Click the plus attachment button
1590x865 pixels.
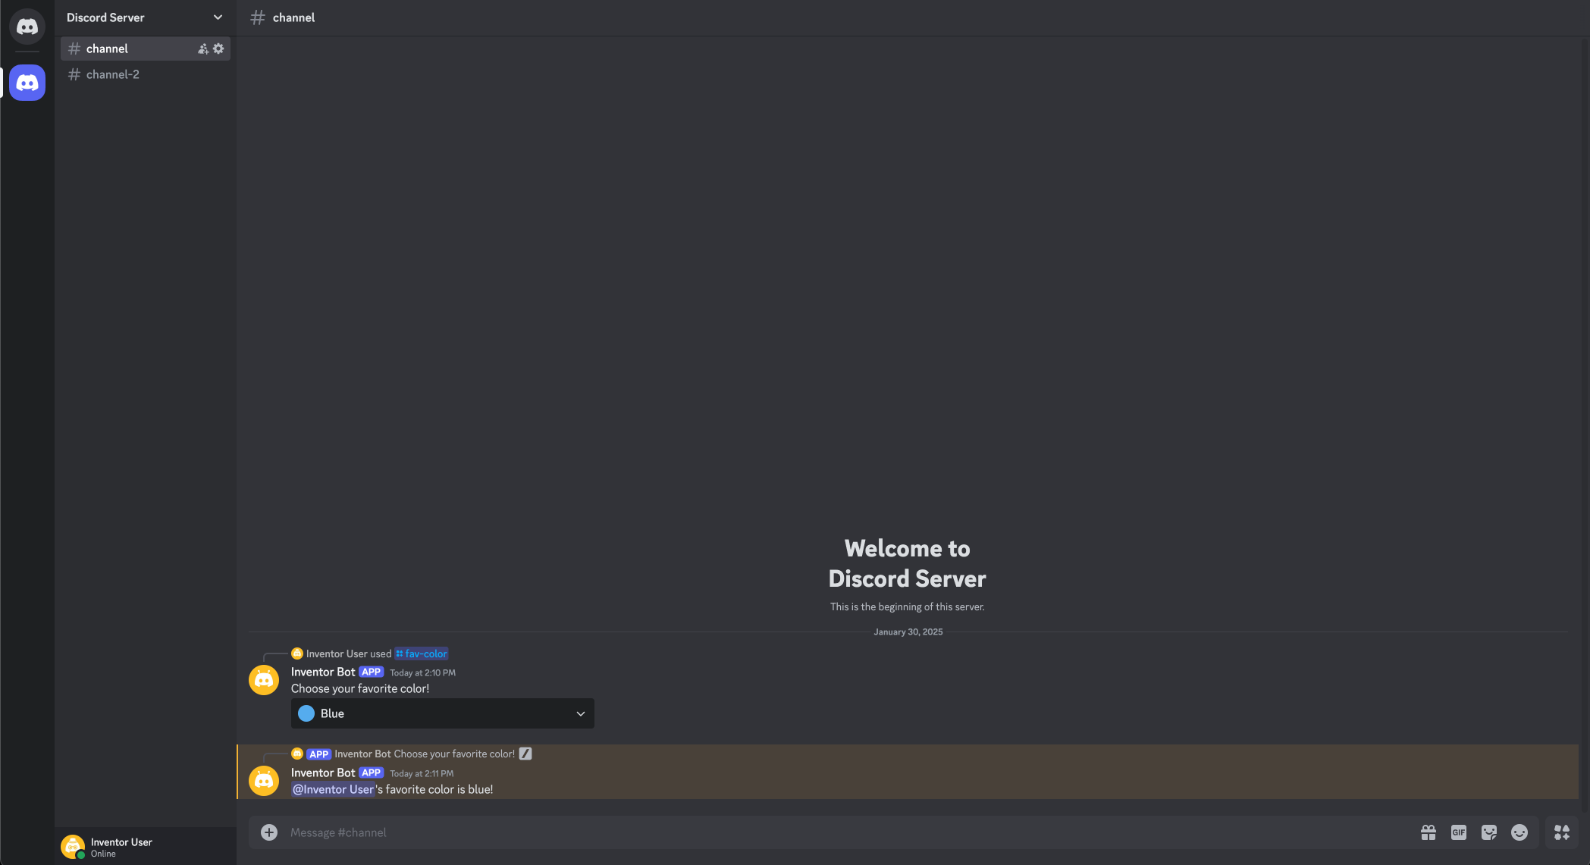pos(269,832)
